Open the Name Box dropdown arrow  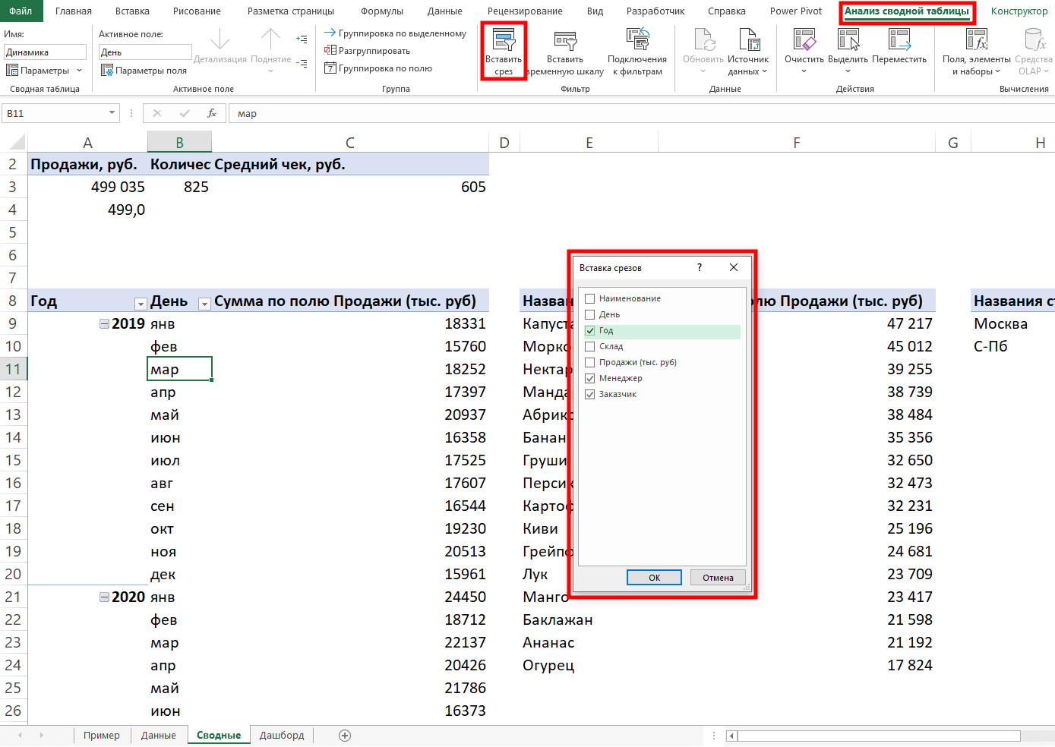pyautogui.click(x=112, y=113)
